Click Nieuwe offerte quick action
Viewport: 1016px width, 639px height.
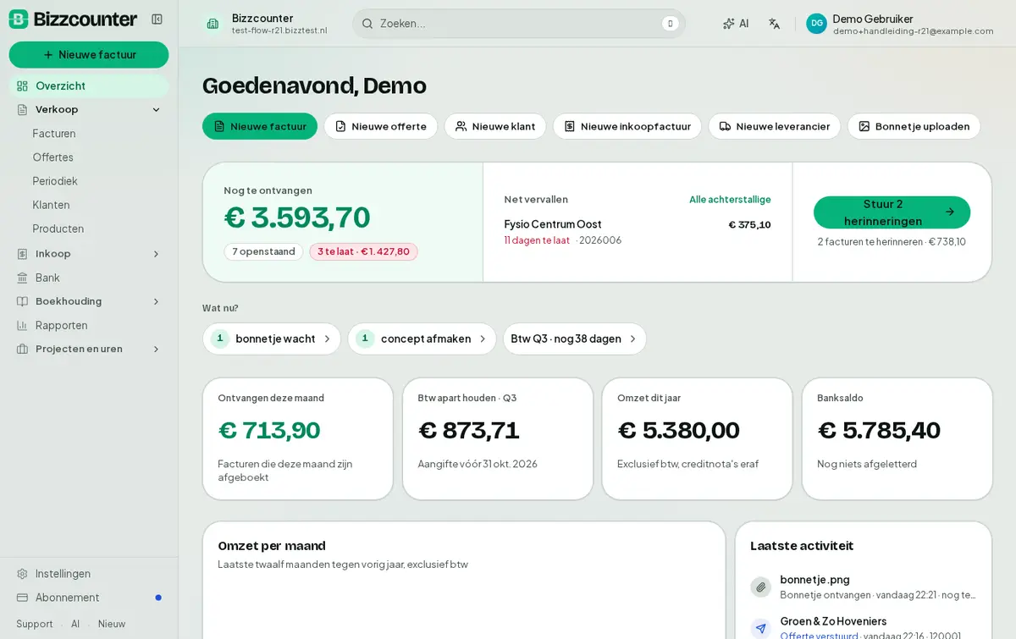(380, 126)
